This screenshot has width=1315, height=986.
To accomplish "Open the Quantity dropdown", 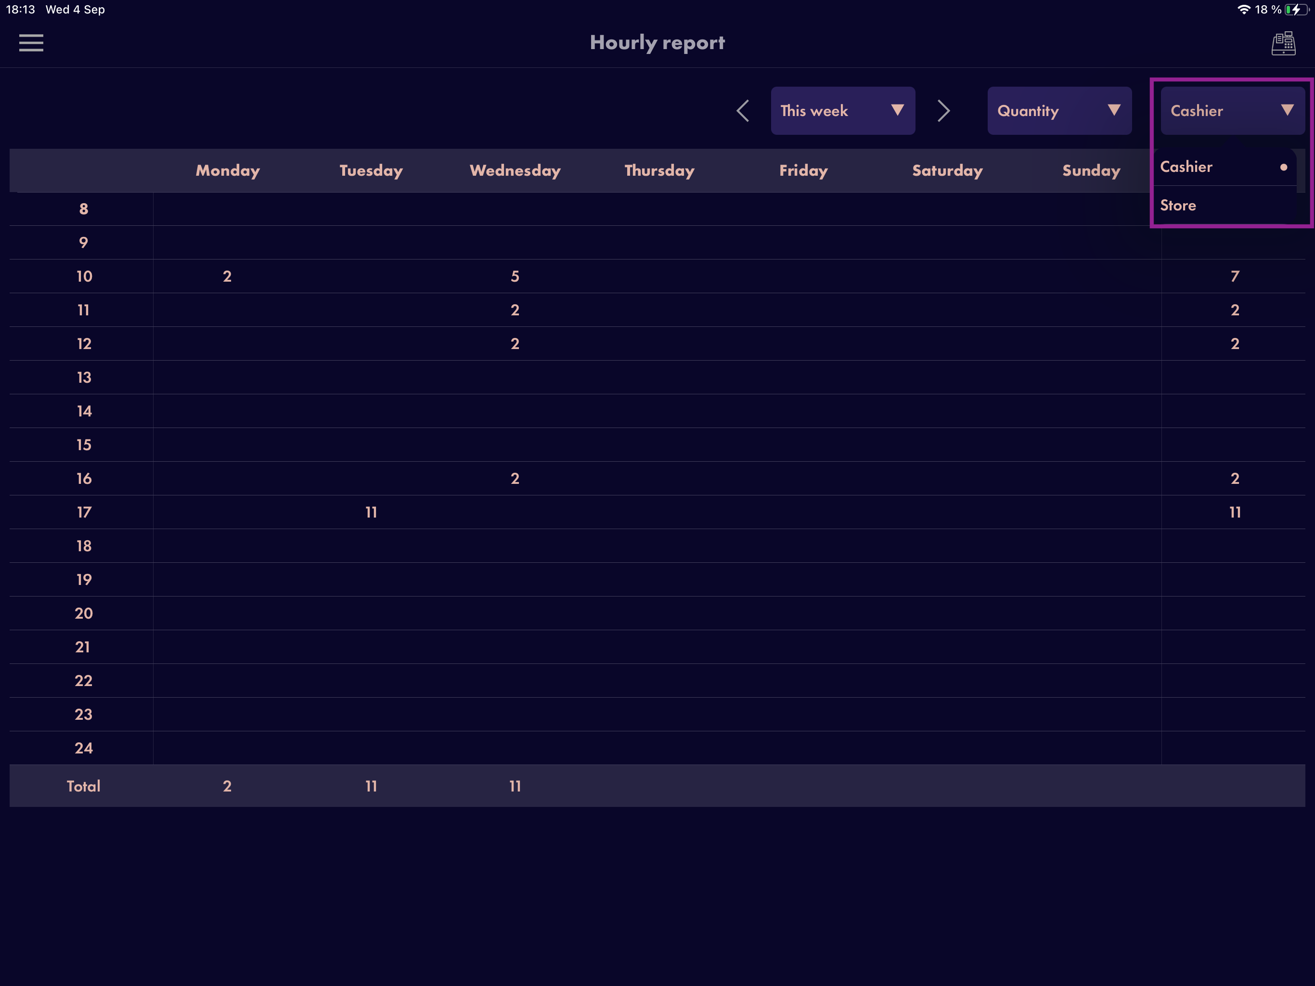I will pyautogui.click(x=1059, y=111).
